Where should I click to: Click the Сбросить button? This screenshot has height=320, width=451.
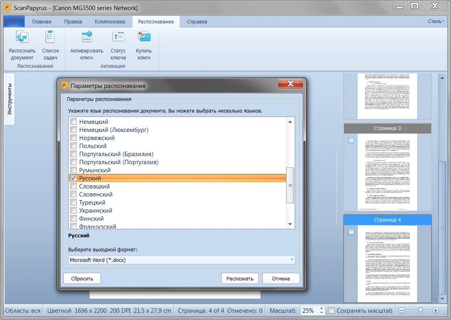[82, 278]
